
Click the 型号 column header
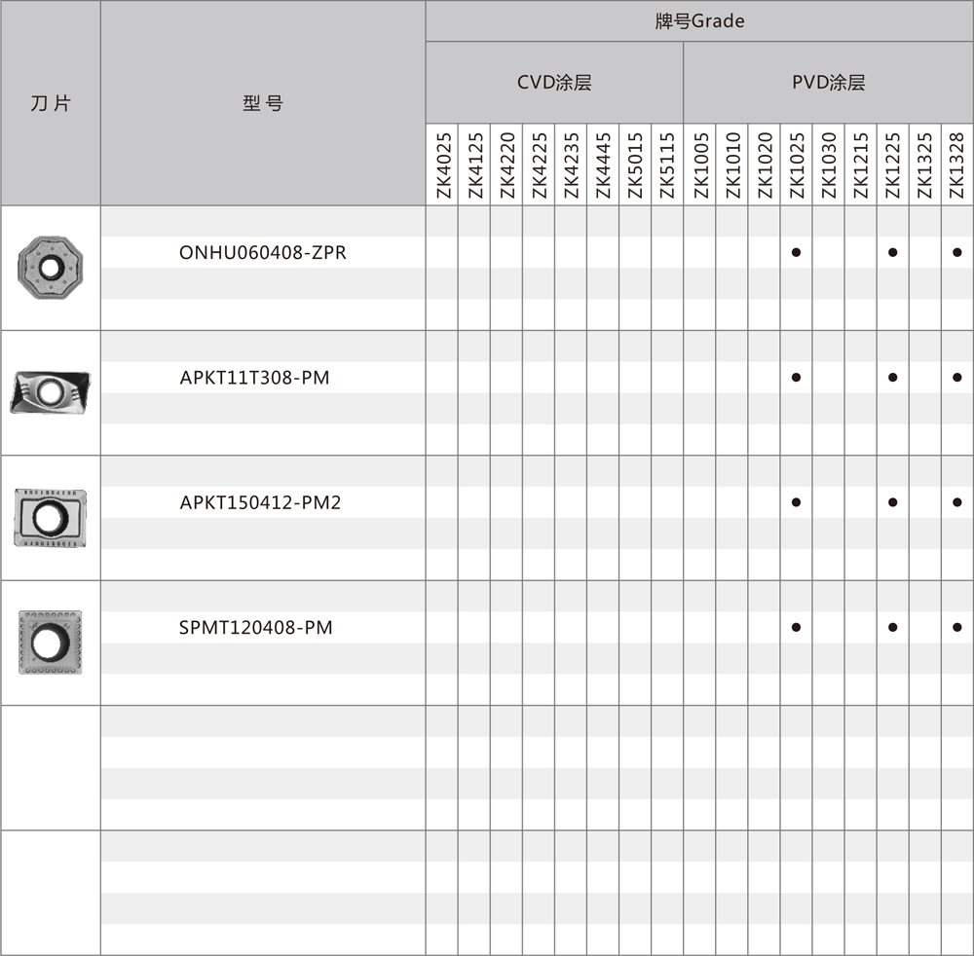click(263, 103)
